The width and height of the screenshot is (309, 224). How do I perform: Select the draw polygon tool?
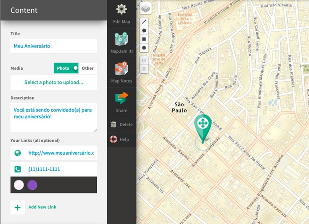(x=144, y=30)
